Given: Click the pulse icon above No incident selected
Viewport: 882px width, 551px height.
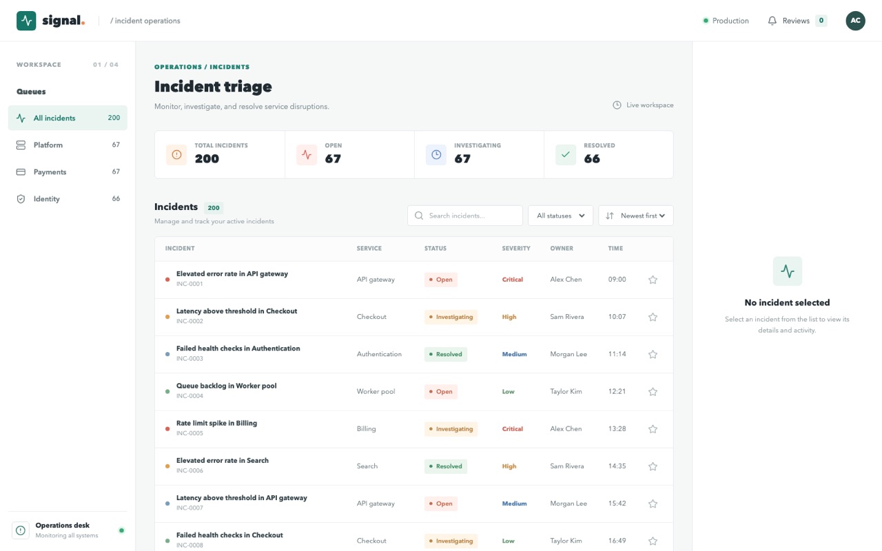Looking at the screenshot, I should pyautogui.click(x=788, y=271).
